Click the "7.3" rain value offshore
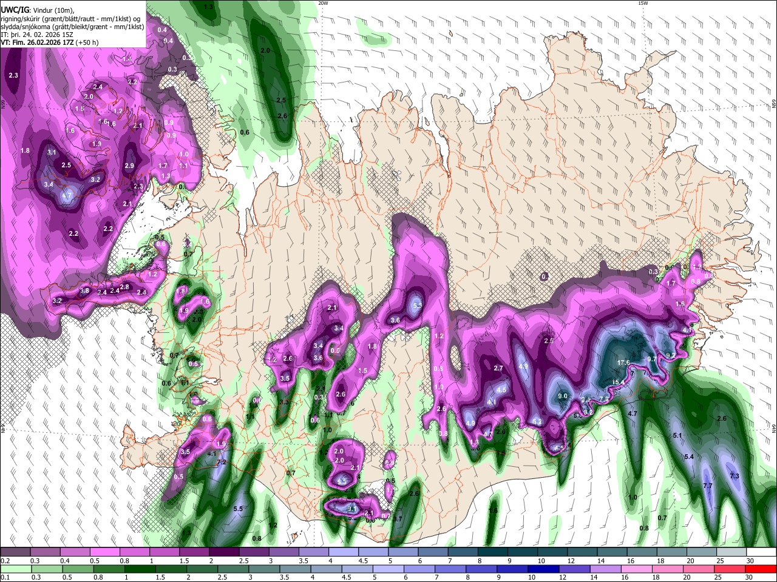777x582 pixels. 735,476
